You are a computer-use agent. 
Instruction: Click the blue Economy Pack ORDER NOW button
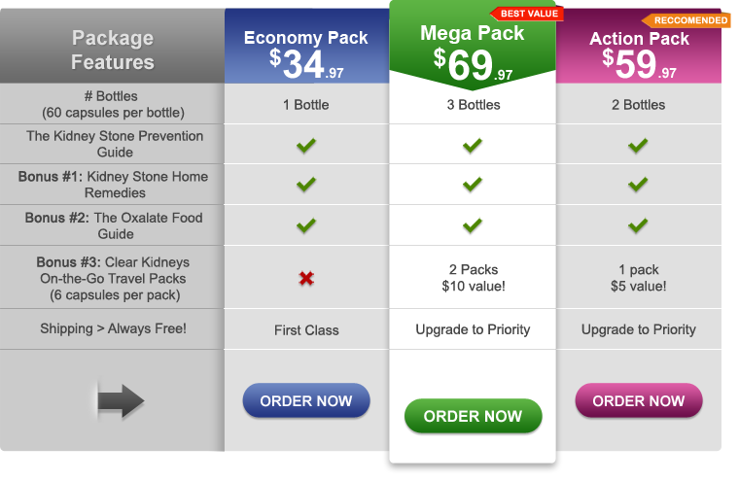(x=306, y=400)
